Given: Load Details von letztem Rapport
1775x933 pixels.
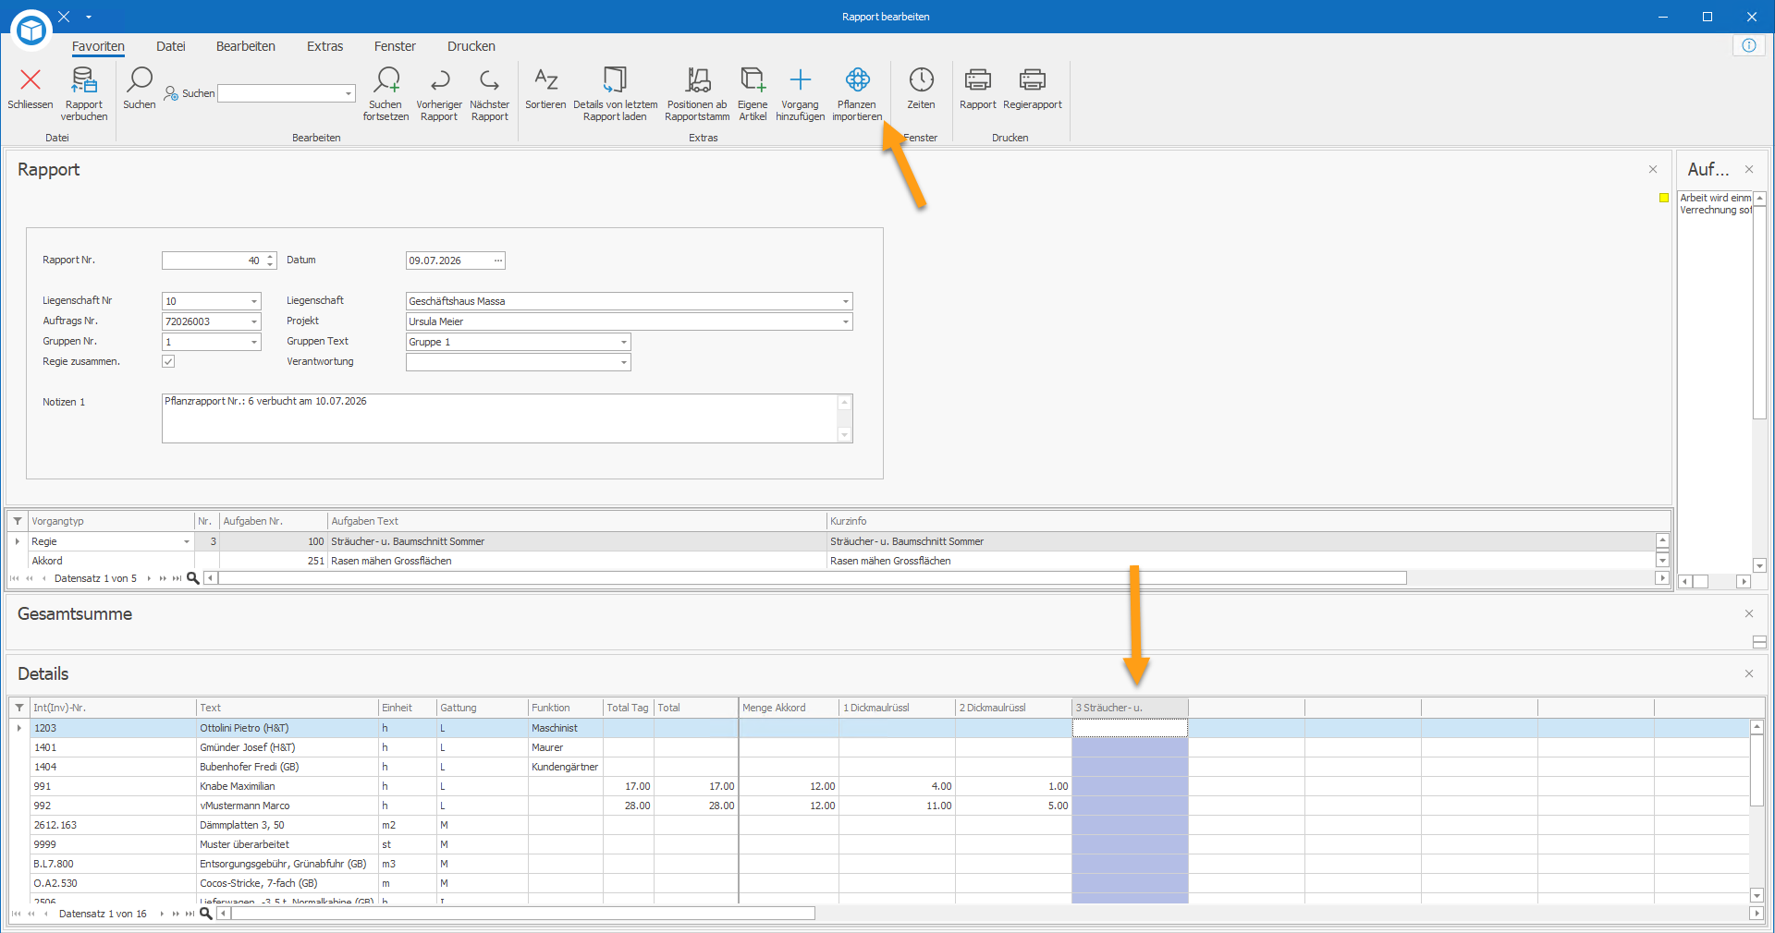Looking at the screenshot, I should click(615, 80).
